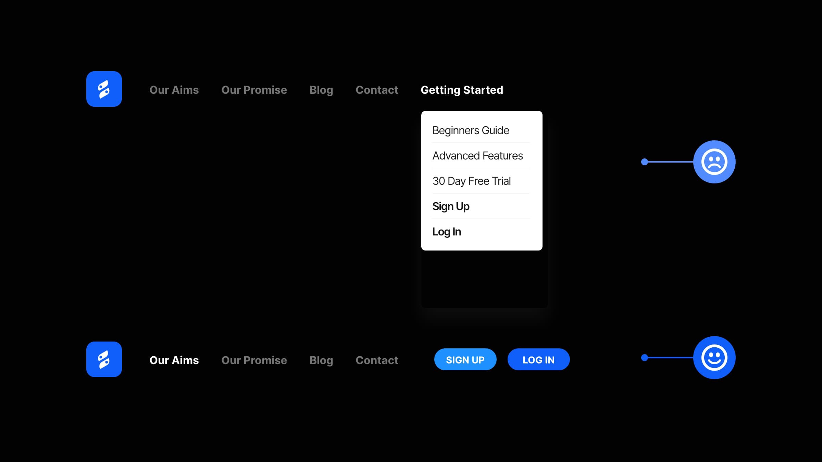Select Beginners Guide from dropdown

pyautogui.click(x=471, y=130)
